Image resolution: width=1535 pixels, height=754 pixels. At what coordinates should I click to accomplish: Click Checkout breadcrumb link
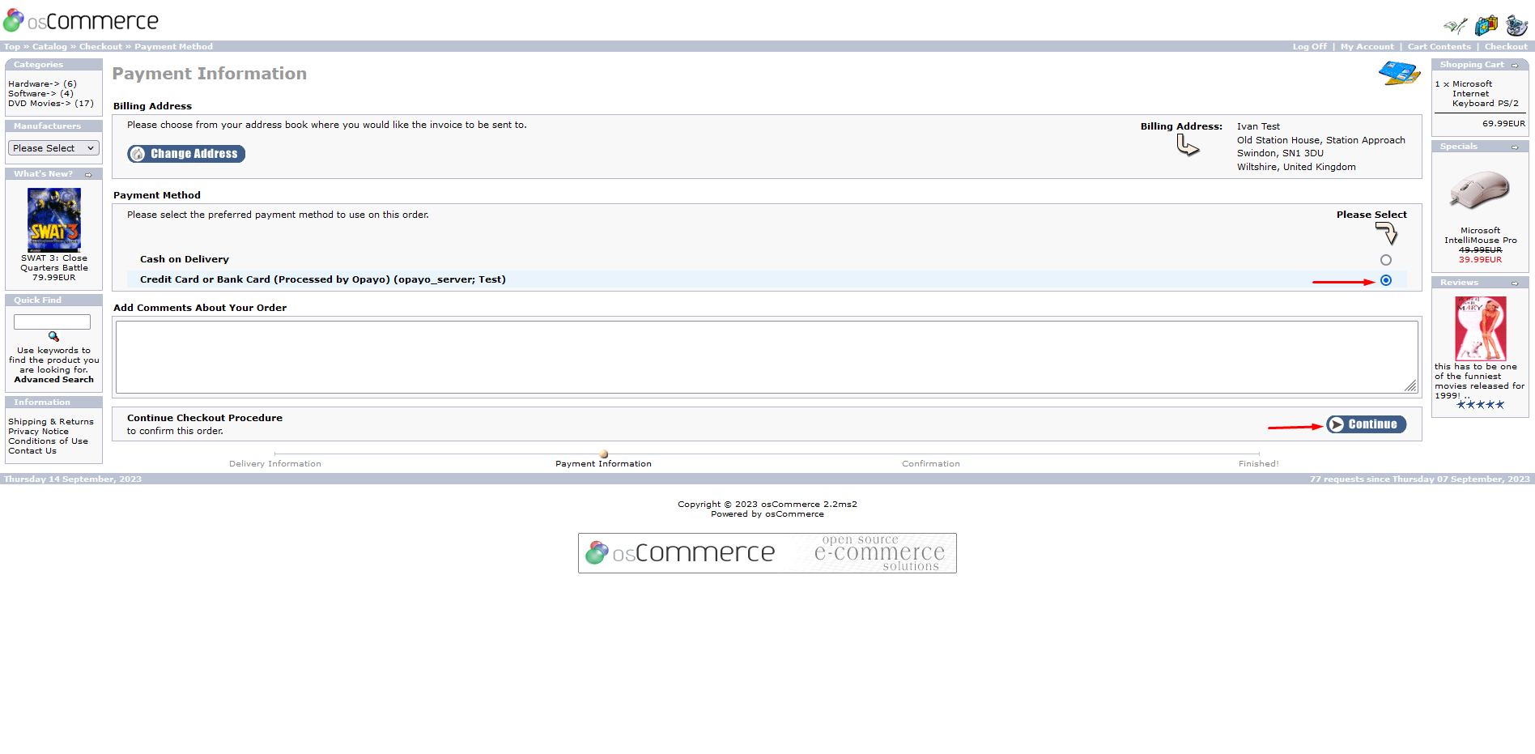click(x=100, y=47)
